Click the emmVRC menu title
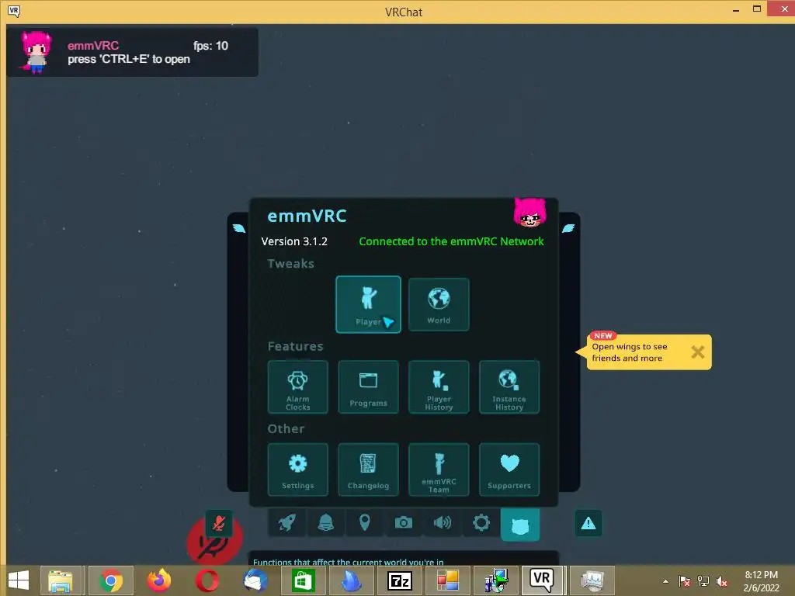 coord(307,216)
